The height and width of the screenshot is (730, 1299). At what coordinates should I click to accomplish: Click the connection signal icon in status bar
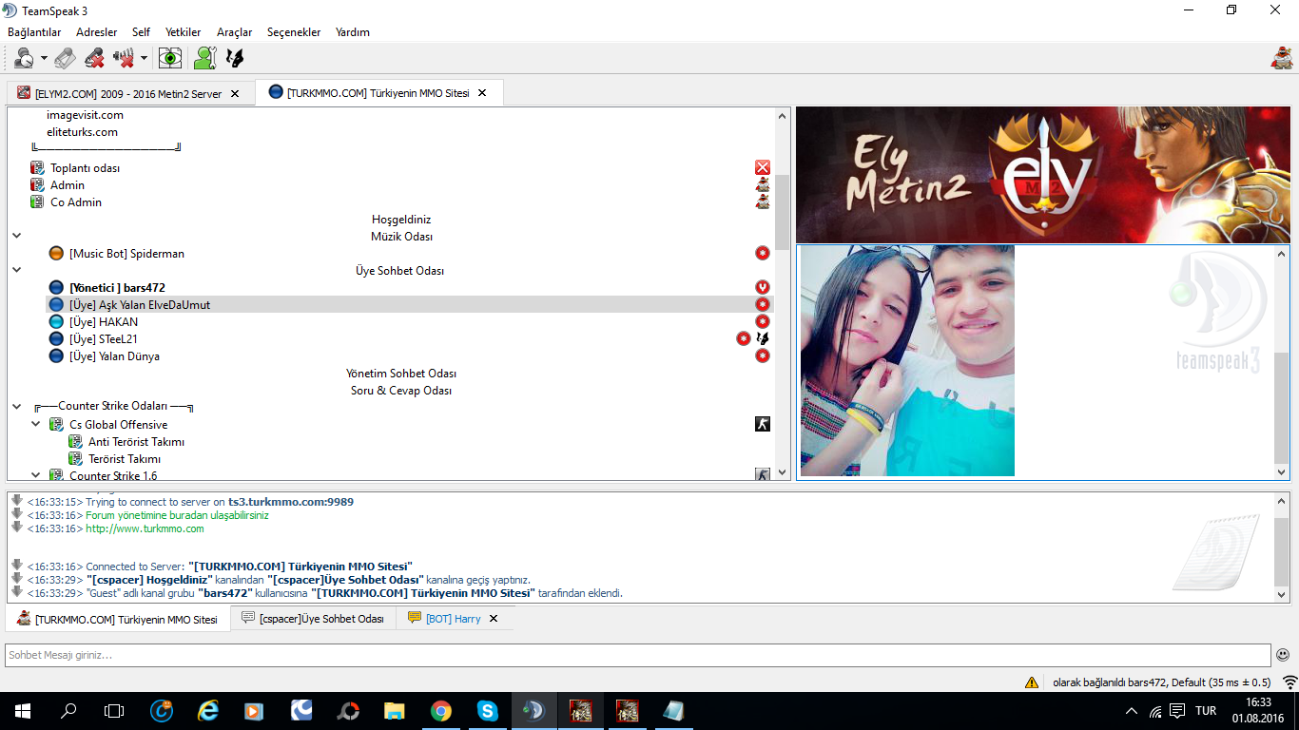[1289, 682]
